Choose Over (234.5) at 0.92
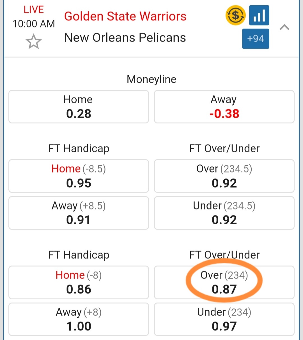The height and width of the screenshot is (340, 303). click(x=224, y=176)
